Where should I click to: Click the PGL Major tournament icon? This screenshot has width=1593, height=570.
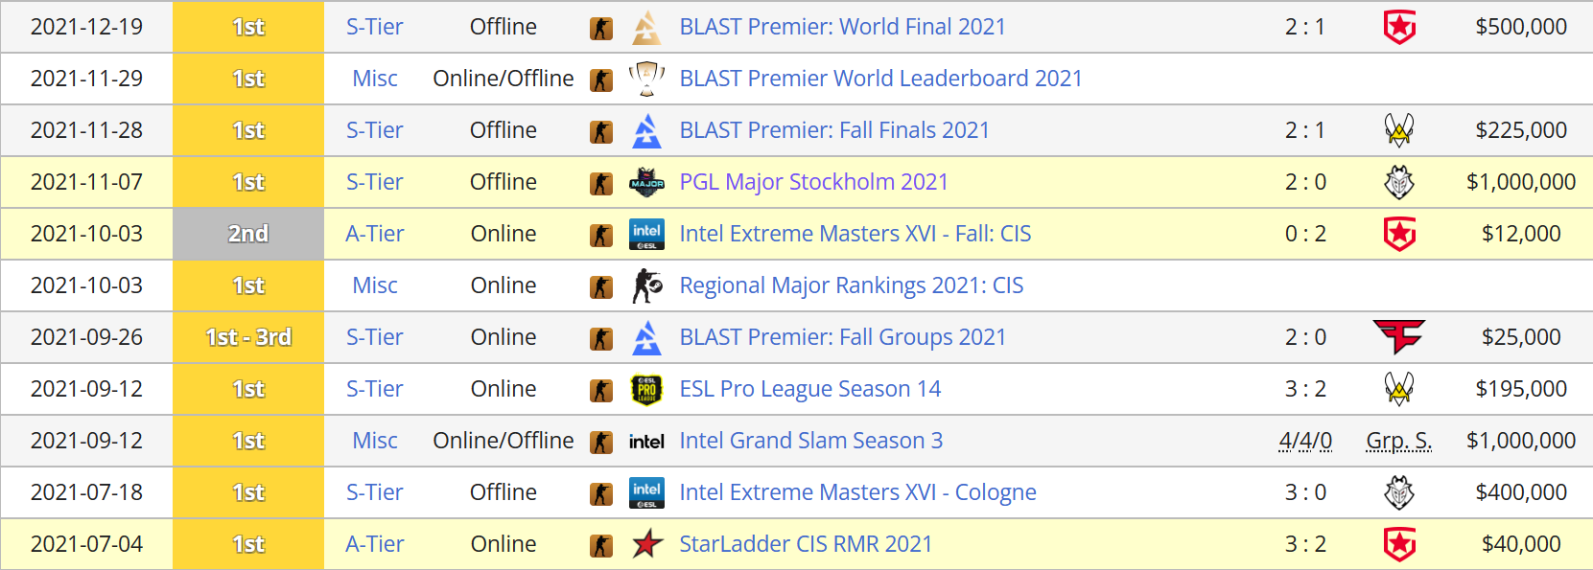(x=646, y=182)
